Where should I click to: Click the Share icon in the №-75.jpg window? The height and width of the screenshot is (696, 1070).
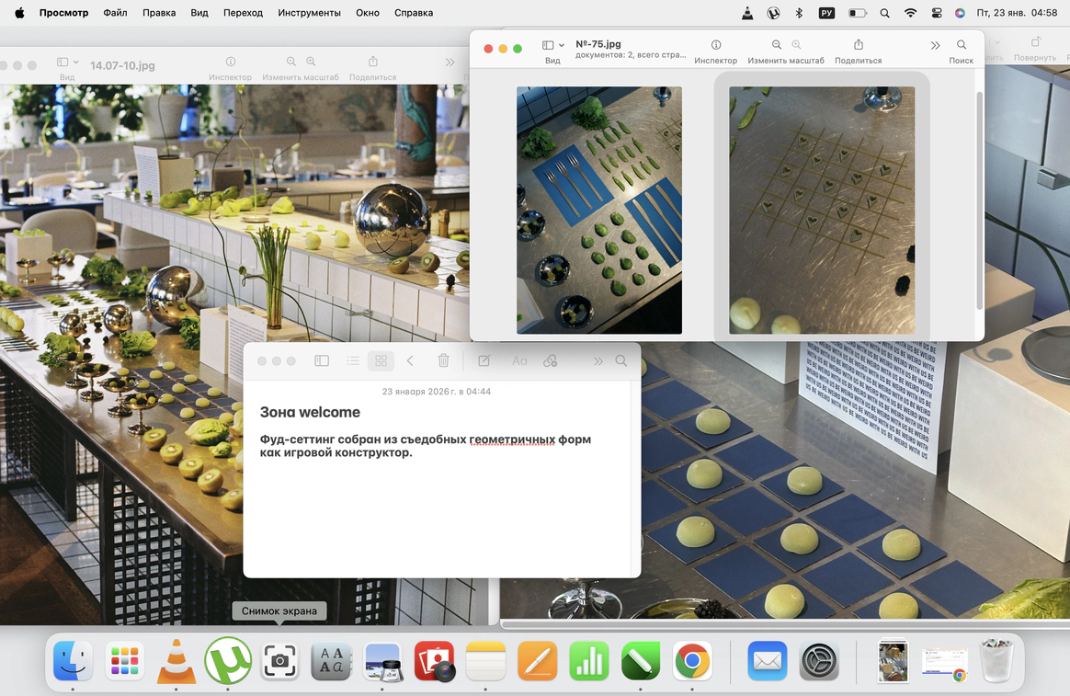[x=858, y=45]
